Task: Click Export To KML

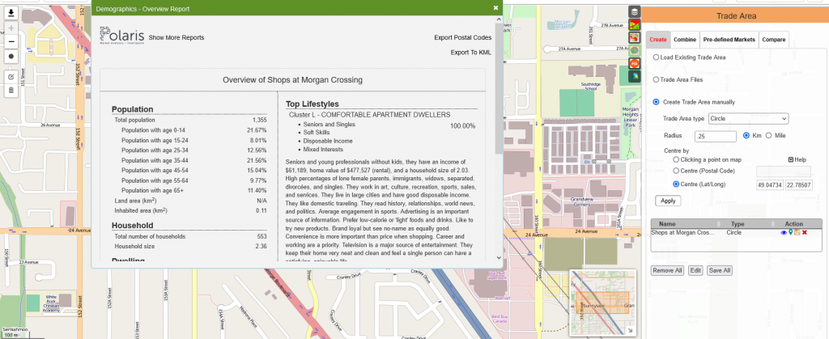Action: point(471,53)
